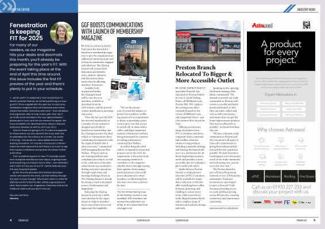Click the Smart logo in the partner strip

[278, 202]
